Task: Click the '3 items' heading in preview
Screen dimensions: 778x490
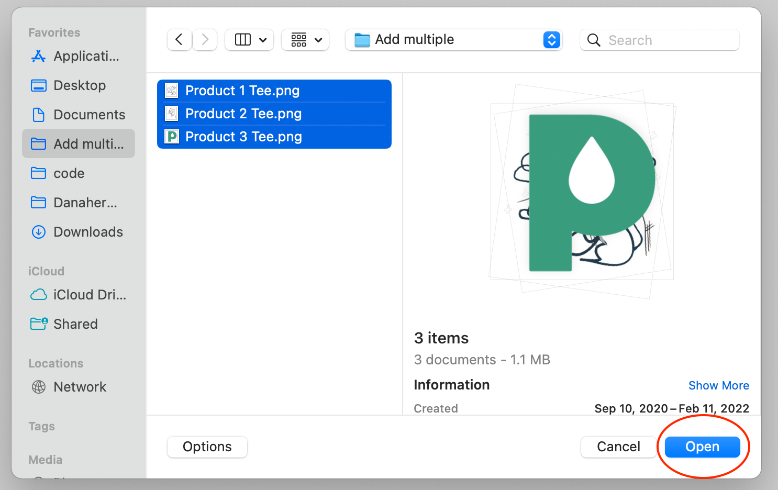Action: pyautogui.click(x=441, y=338)
